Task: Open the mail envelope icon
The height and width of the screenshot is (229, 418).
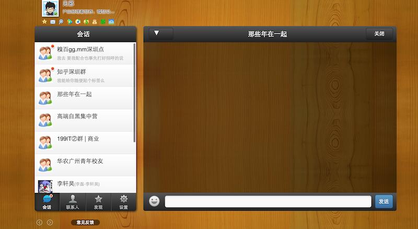Action: 53,21
